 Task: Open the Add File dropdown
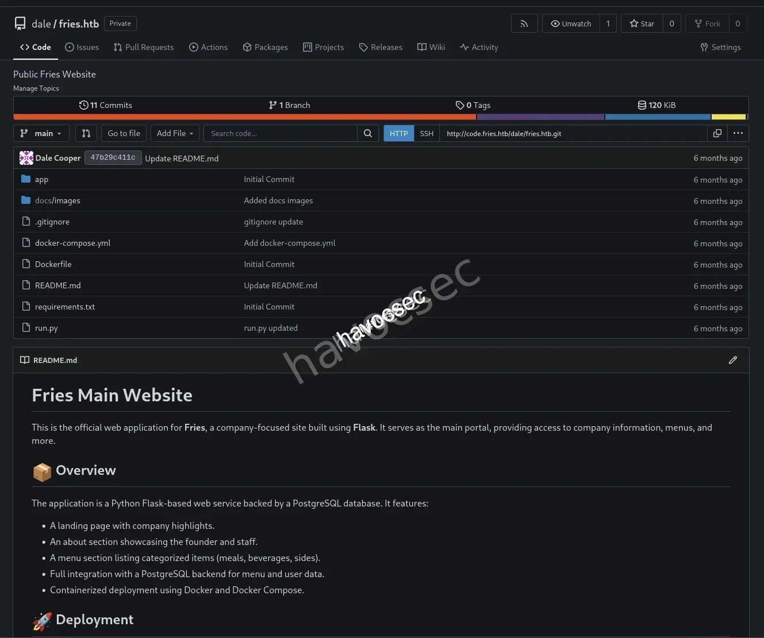pyautogui.click(x=175, y=133)
